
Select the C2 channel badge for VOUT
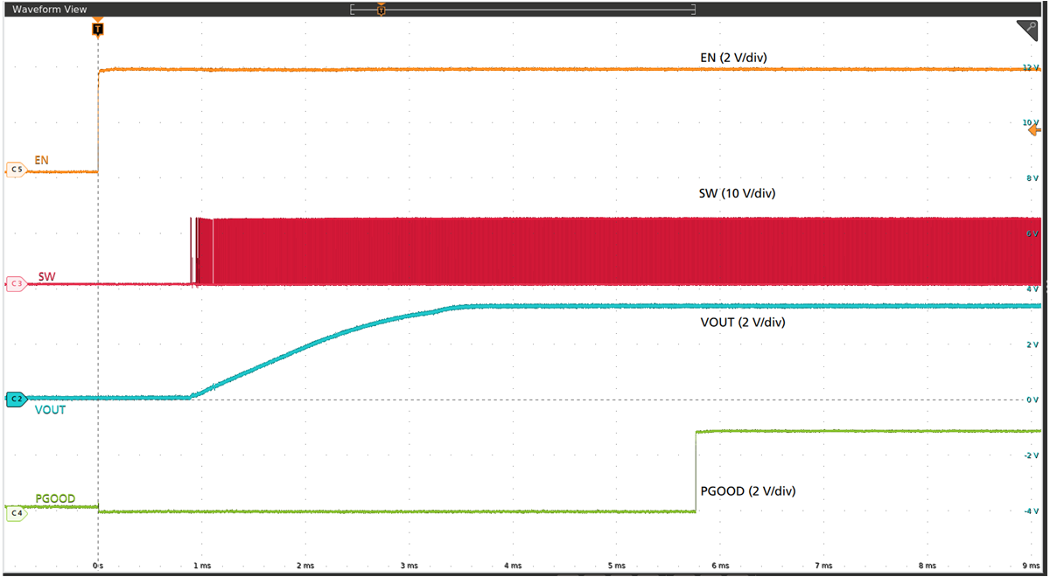click(16, 399)
